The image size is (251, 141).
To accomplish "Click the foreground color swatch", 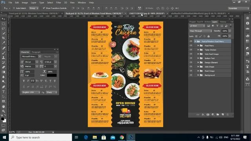I will [x=2, y=119].
